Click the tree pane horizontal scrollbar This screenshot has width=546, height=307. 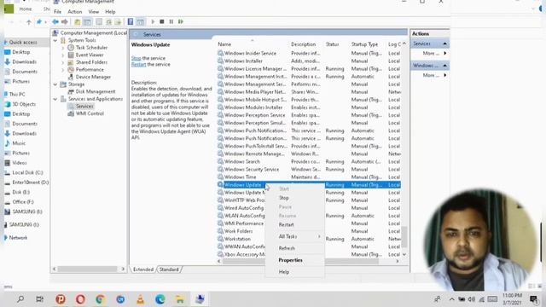point(87,269)
